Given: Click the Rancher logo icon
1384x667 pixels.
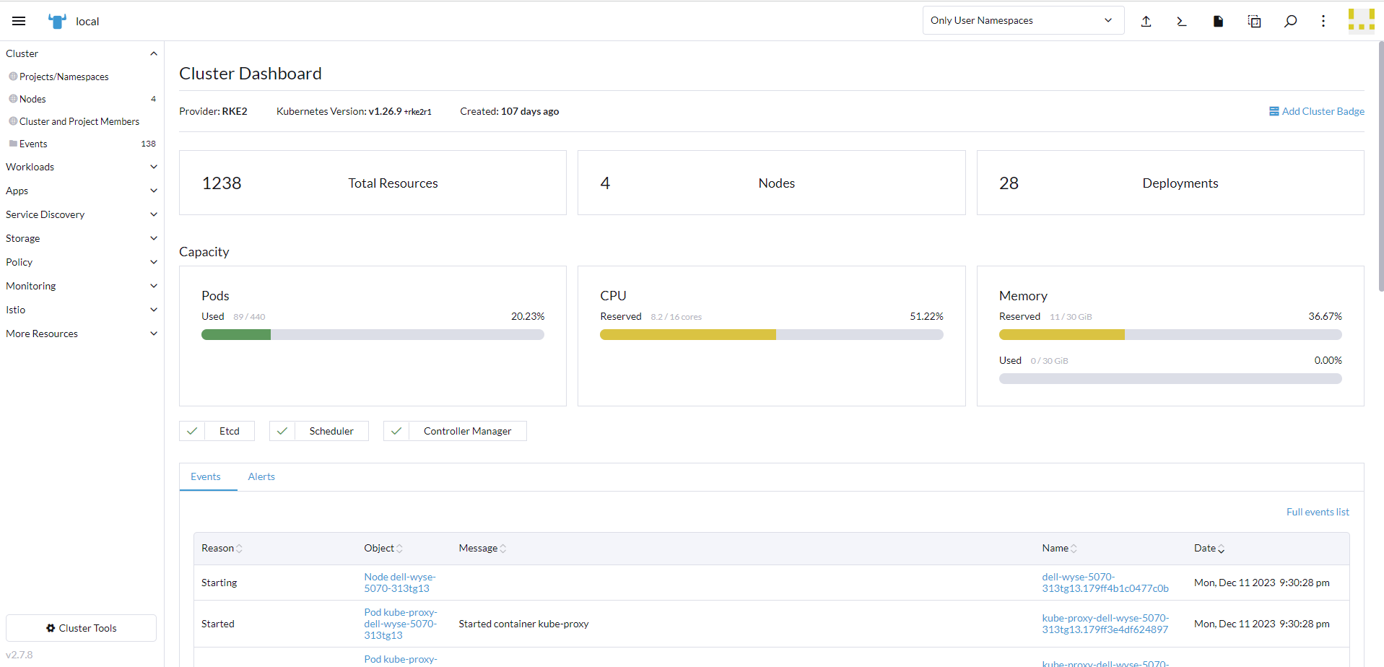Looking at the screenshot, I should coord(57,21).
